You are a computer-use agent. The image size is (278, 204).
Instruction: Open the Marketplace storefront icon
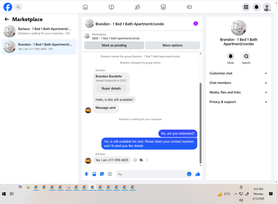tap(163, 7)
